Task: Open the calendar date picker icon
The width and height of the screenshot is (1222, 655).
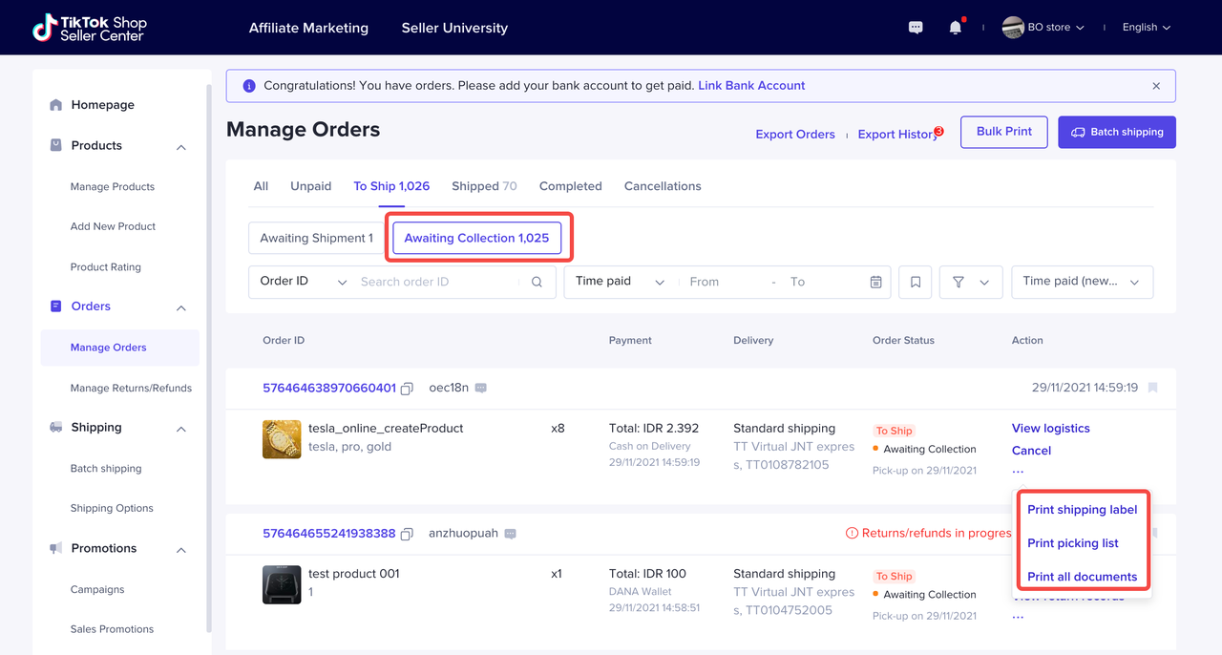Action: coord(875,282)
